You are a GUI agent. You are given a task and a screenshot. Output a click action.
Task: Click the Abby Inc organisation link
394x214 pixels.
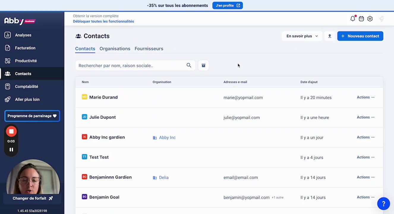[167, 138]
